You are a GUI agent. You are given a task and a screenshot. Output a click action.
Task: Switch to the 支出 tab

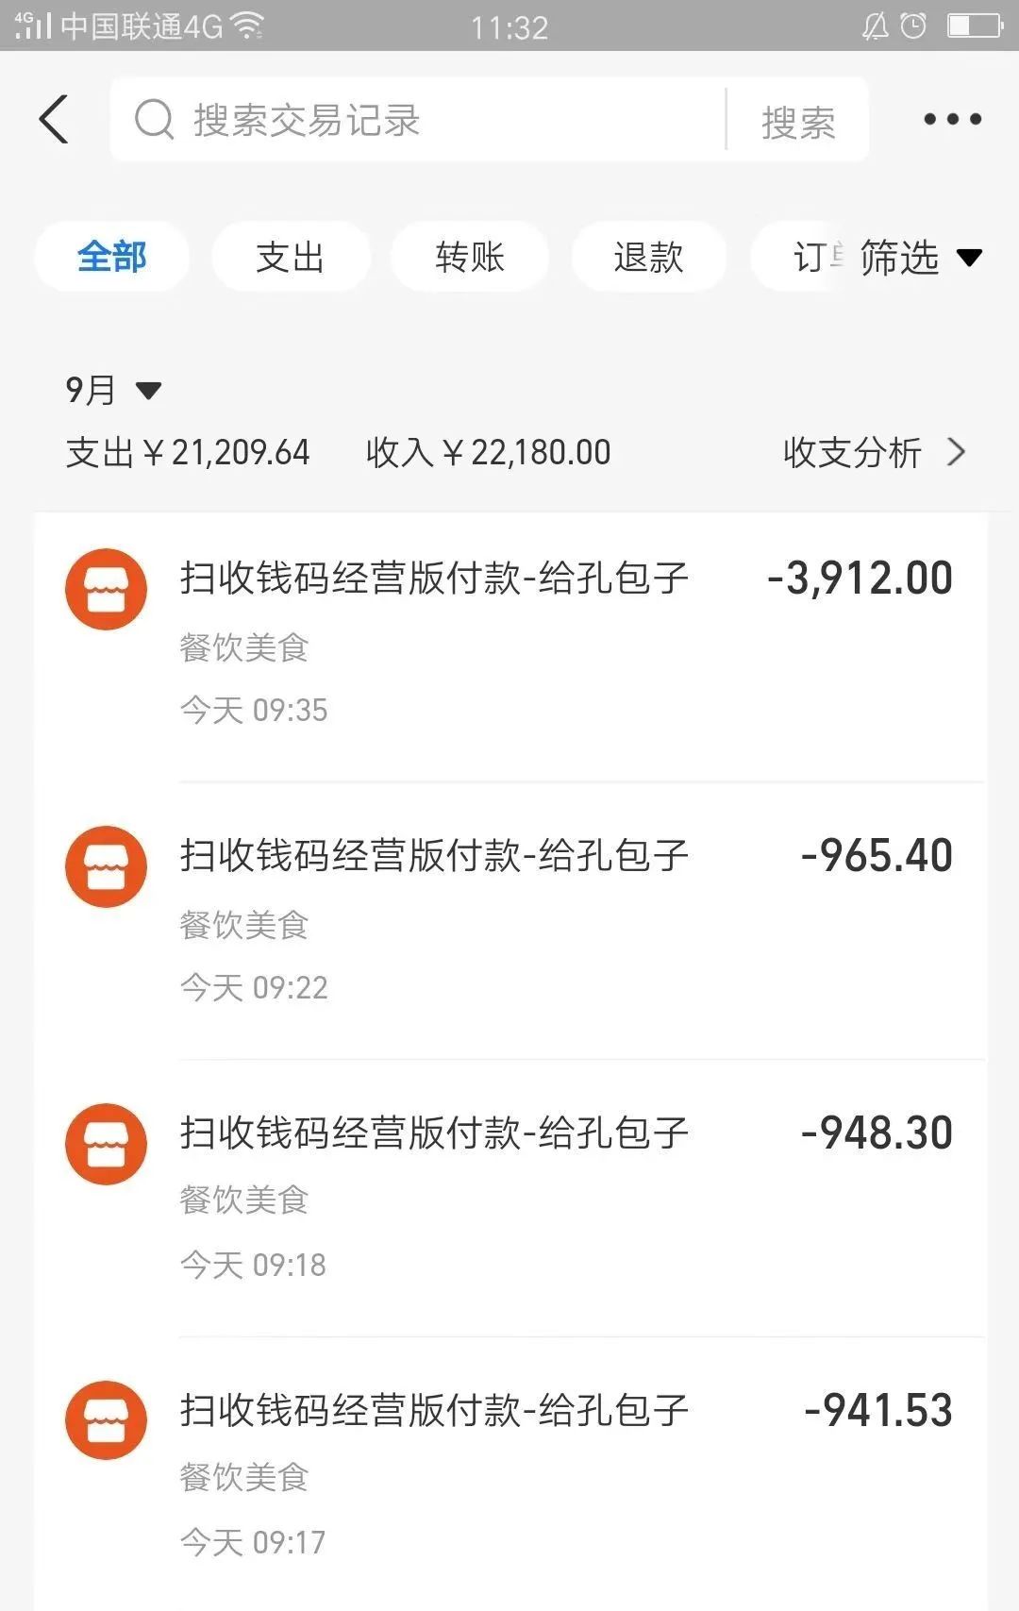click(290, 257)
